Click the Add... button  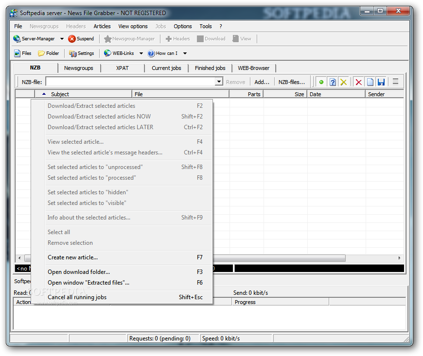coord(262,82)
